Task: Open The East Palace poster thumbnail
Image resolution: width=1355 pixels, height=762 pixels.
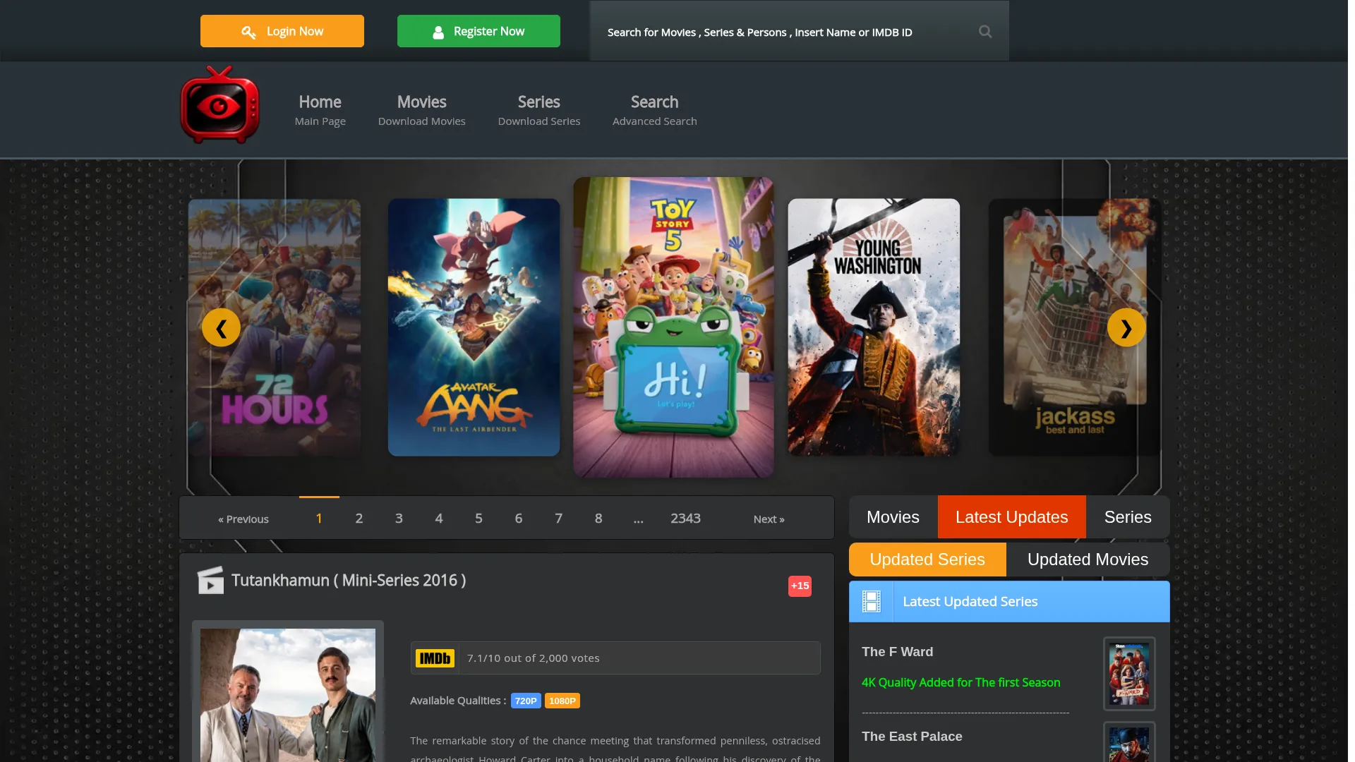Action: tap(1129, 743)
